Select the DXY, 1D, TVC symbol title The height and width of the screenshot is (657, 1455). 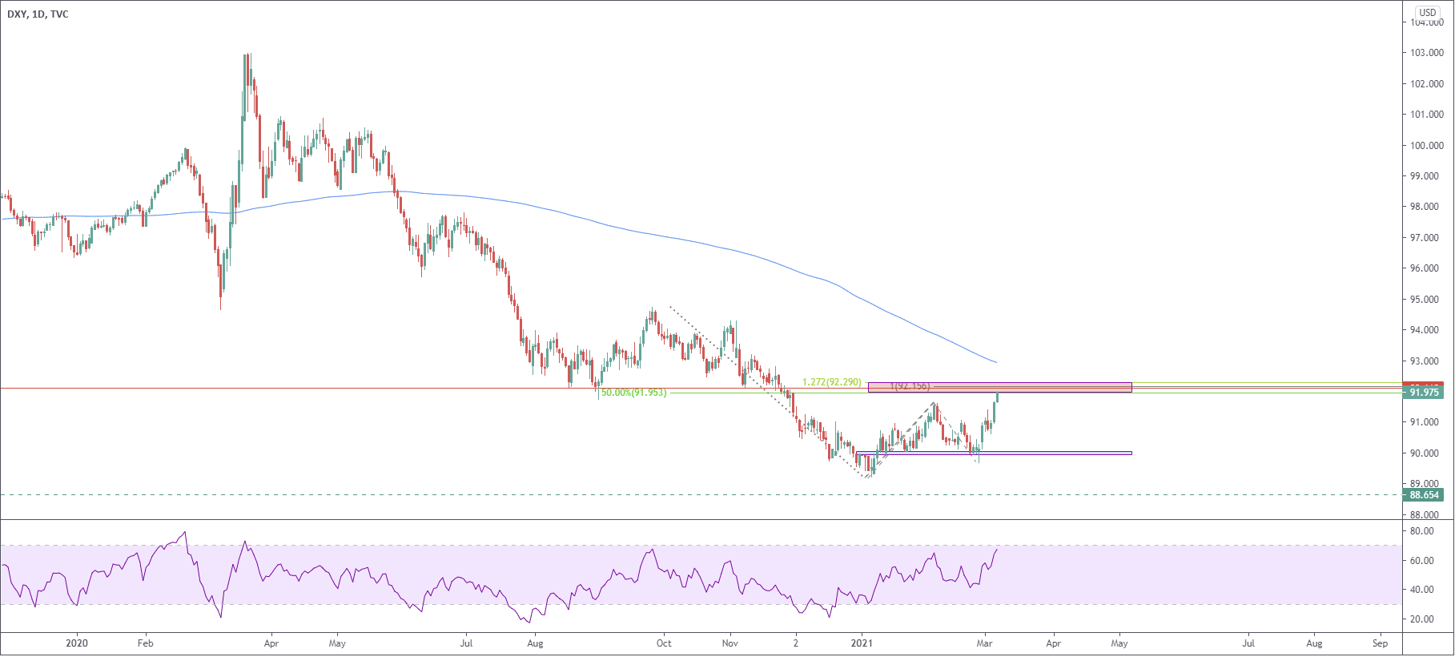(x=37, y=14)
